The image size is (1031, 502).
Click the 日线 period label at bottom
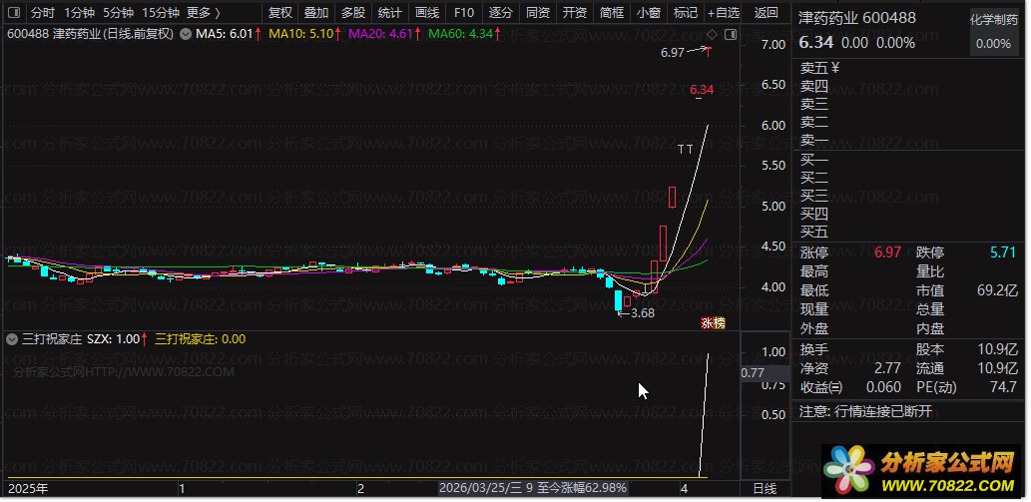click(765, 489)
